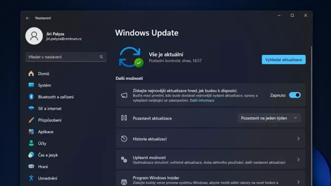Click the pause icon next to Pozastavit aktualizace

124,118
